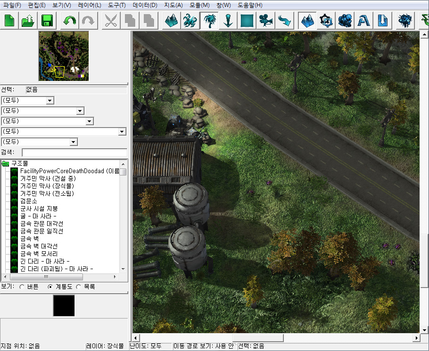Open the 도움말(H) menu
The image size is (429, 351).
(250, 5)
